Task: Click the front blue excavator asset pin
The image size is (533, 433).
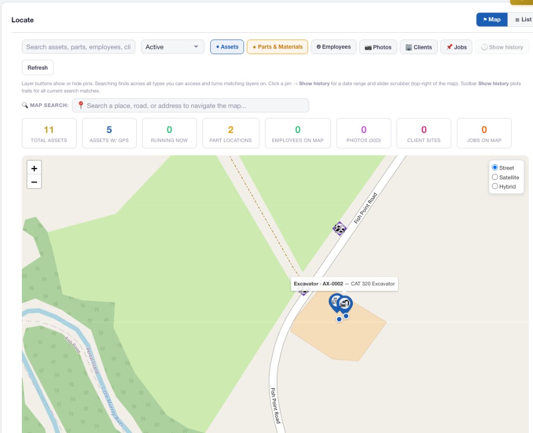Action: 345,305
